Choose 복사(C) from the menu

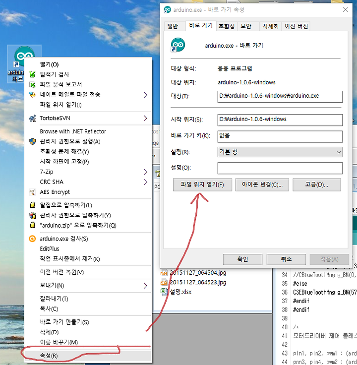click(49, 309)
